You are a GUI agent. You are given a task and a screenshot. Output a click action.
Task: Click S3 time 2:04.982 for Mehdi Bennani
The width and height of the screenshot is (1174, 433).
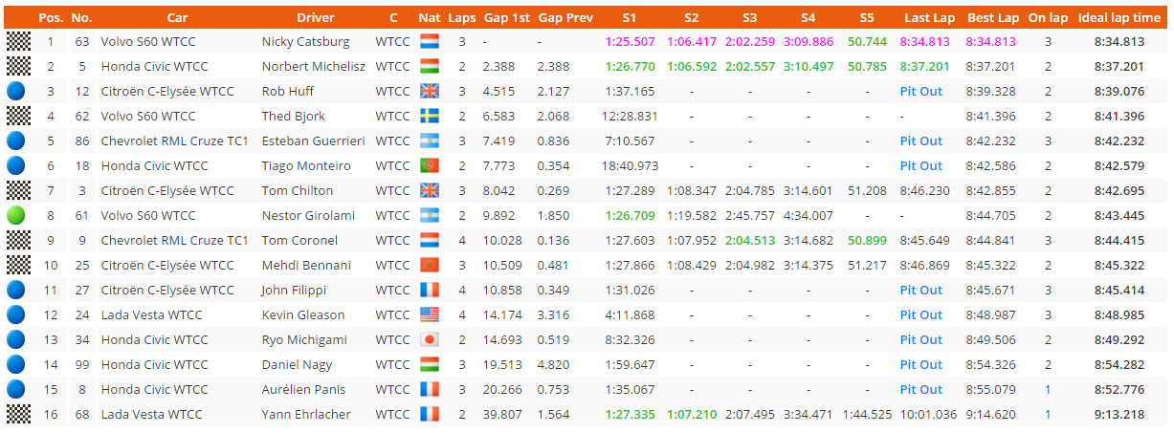(x=748, y=265)
